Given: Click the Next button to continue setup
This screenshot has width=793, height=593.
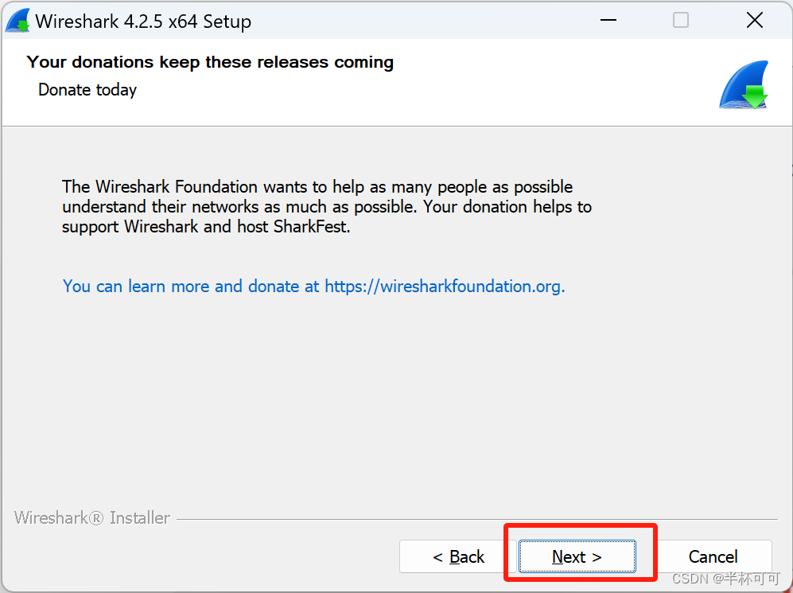Looking at the screenshot, I should pos(577,556).
